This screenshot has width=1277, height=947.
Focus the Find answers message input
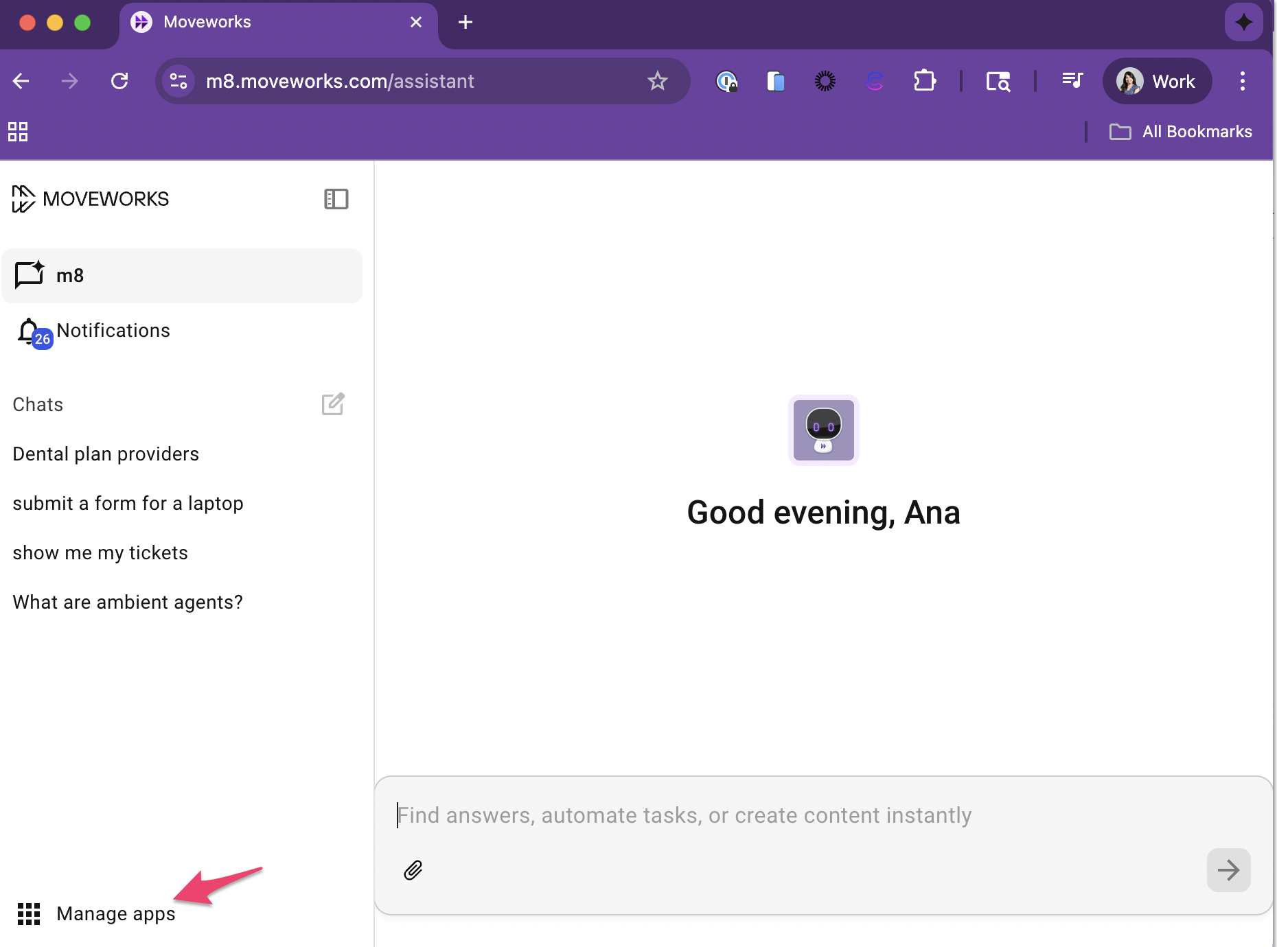[822, 815]
